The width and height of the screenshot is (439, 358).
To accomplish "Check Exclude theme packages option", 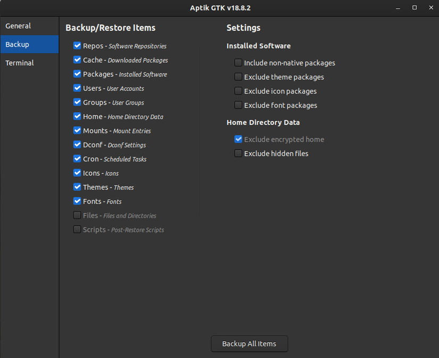I will 238,76.
